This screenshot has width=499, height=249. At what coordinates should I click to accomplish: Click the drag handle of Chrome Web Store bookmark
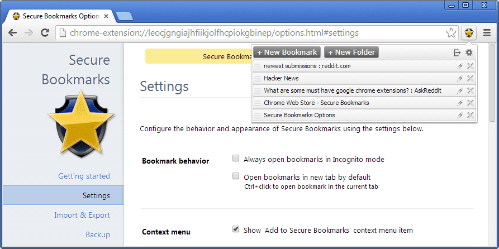click(257, 103)
